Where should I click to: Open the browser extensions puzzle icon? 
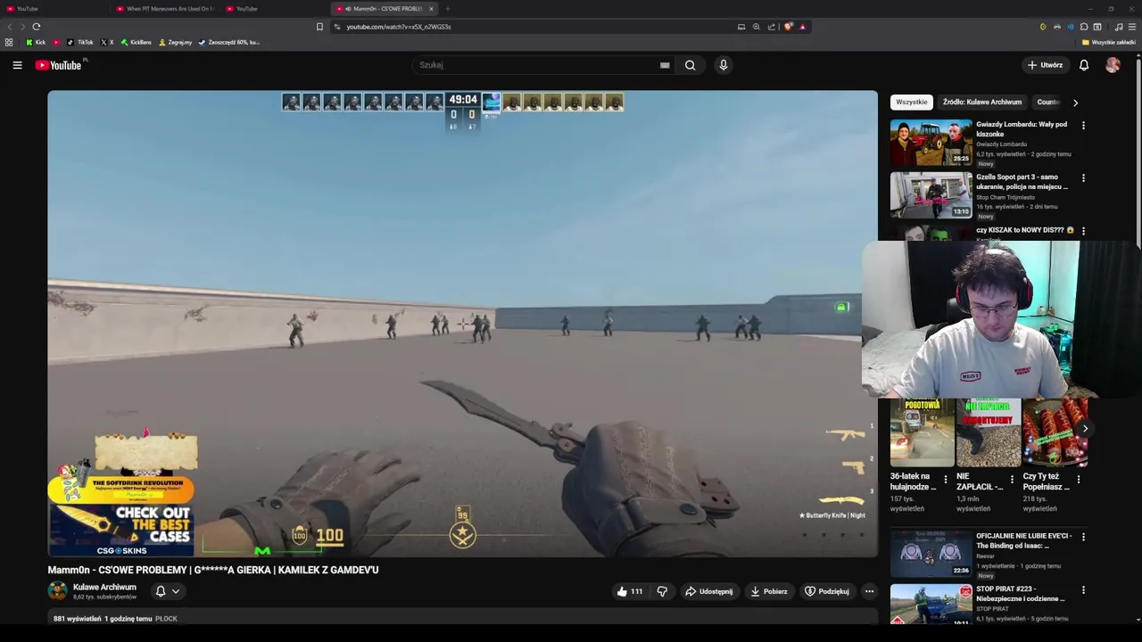[x=1084, y=27]
